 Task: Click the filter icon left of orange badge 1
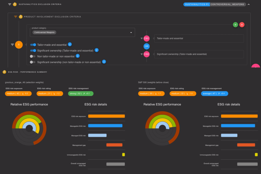click(x=12, y=45)
